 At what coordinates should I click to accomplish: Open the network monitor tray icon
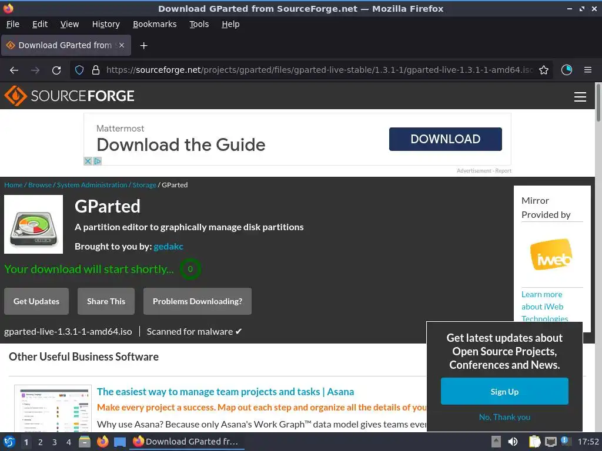click(x=550, y=442)
